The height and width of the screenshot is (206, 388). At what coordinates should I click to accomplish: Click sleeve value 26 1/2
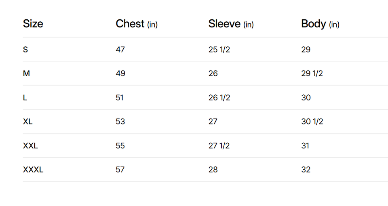(x=219, y=98)
